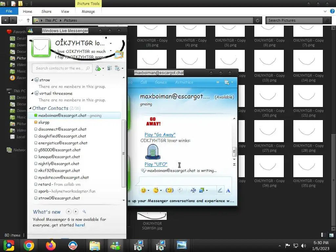Screen dimensions: 336x252
Task: Open Windows Live Messenger taskbar icon
Action: pyautogui.click(x=116, y=245)
